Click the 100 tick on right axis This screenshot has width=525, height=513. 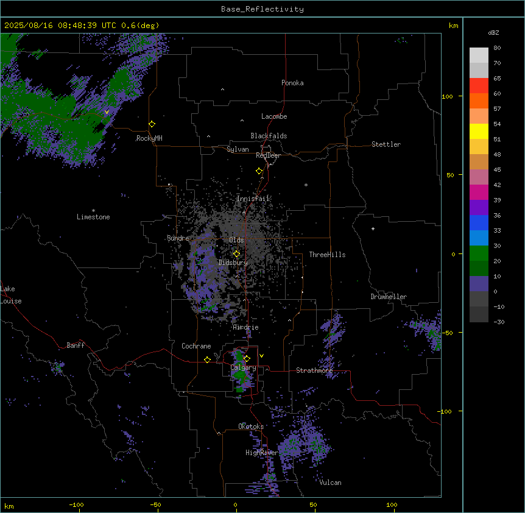tap(447, 96)
